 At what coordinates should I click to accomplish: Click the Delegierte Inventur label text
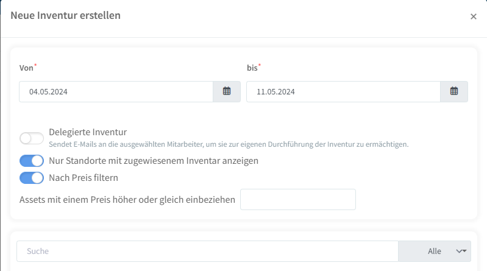(88, 132)
